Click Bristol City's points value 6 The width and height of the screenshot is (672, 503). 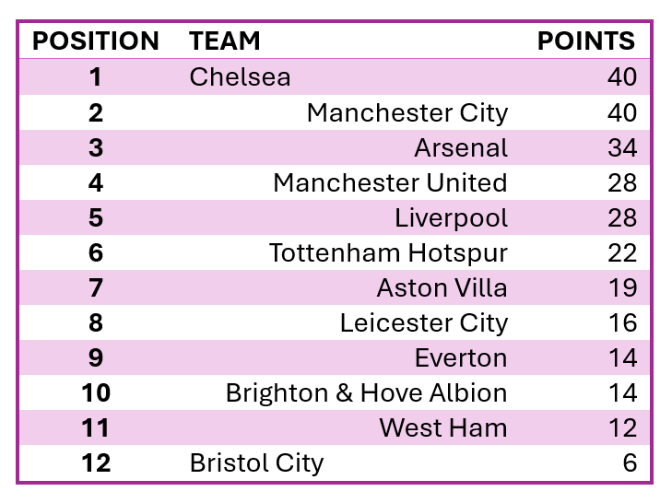pyautogui.click(x=629, y=462)
